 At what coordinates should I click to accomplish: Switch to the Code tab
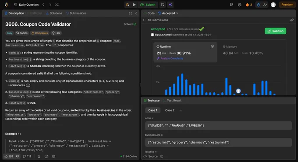coord(149,13)
